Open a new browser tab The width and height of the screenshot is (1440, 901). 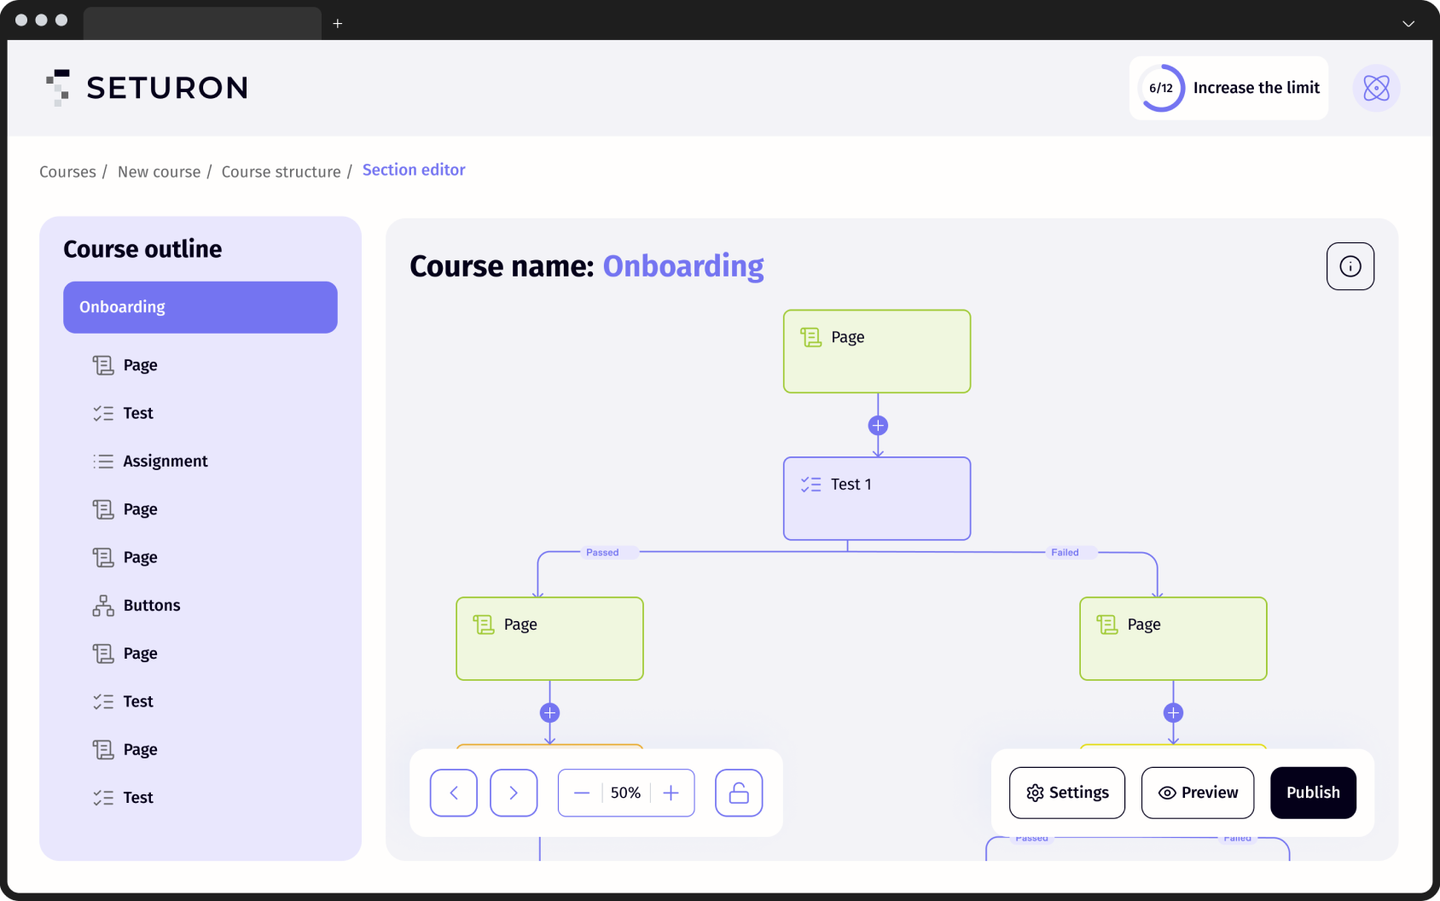(x=338, y=24)
